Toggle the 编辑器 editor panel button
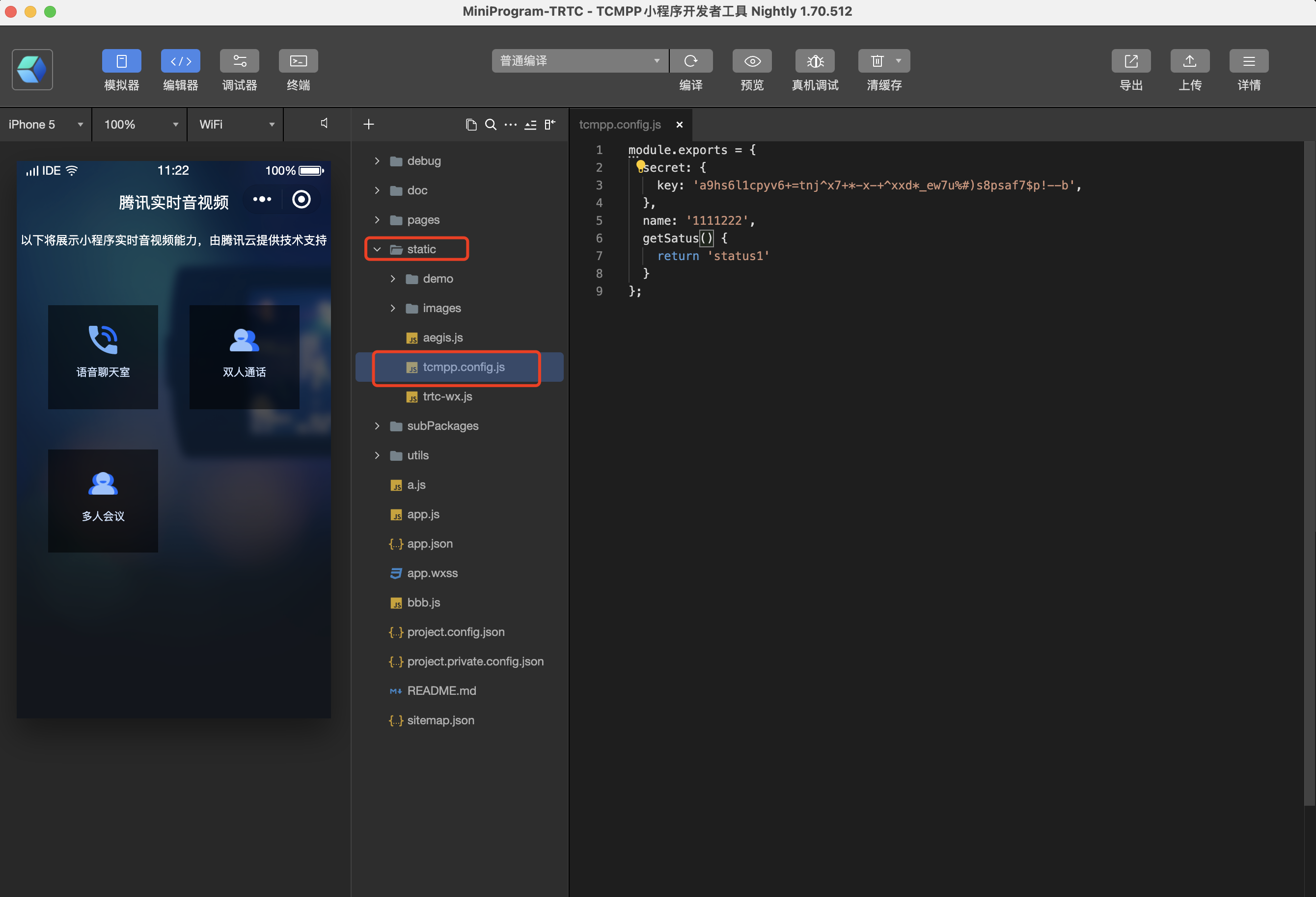This screenshot has height=897, width=1316. tap(180, 61)
